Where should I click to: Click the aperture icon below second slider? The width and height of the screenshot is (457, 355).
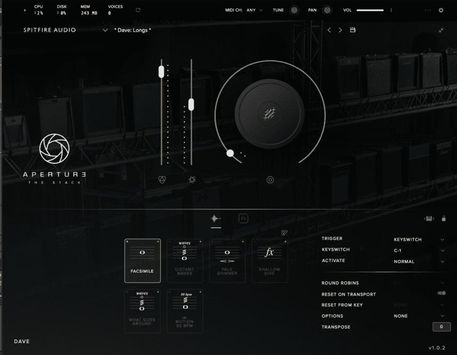point(192,180)
